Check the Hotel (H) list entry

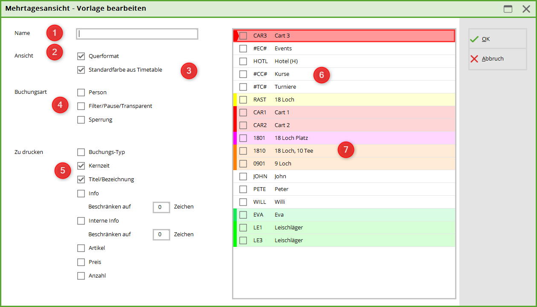pos(243,61)
